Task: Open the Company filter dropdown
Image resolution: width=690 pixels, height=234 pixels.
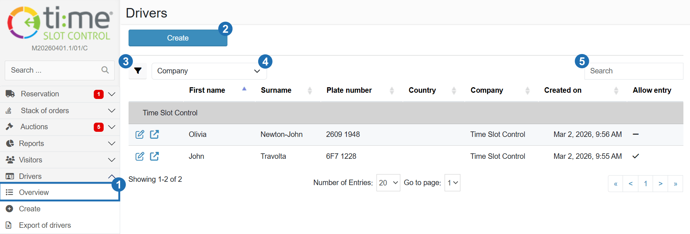Action: 209,71
